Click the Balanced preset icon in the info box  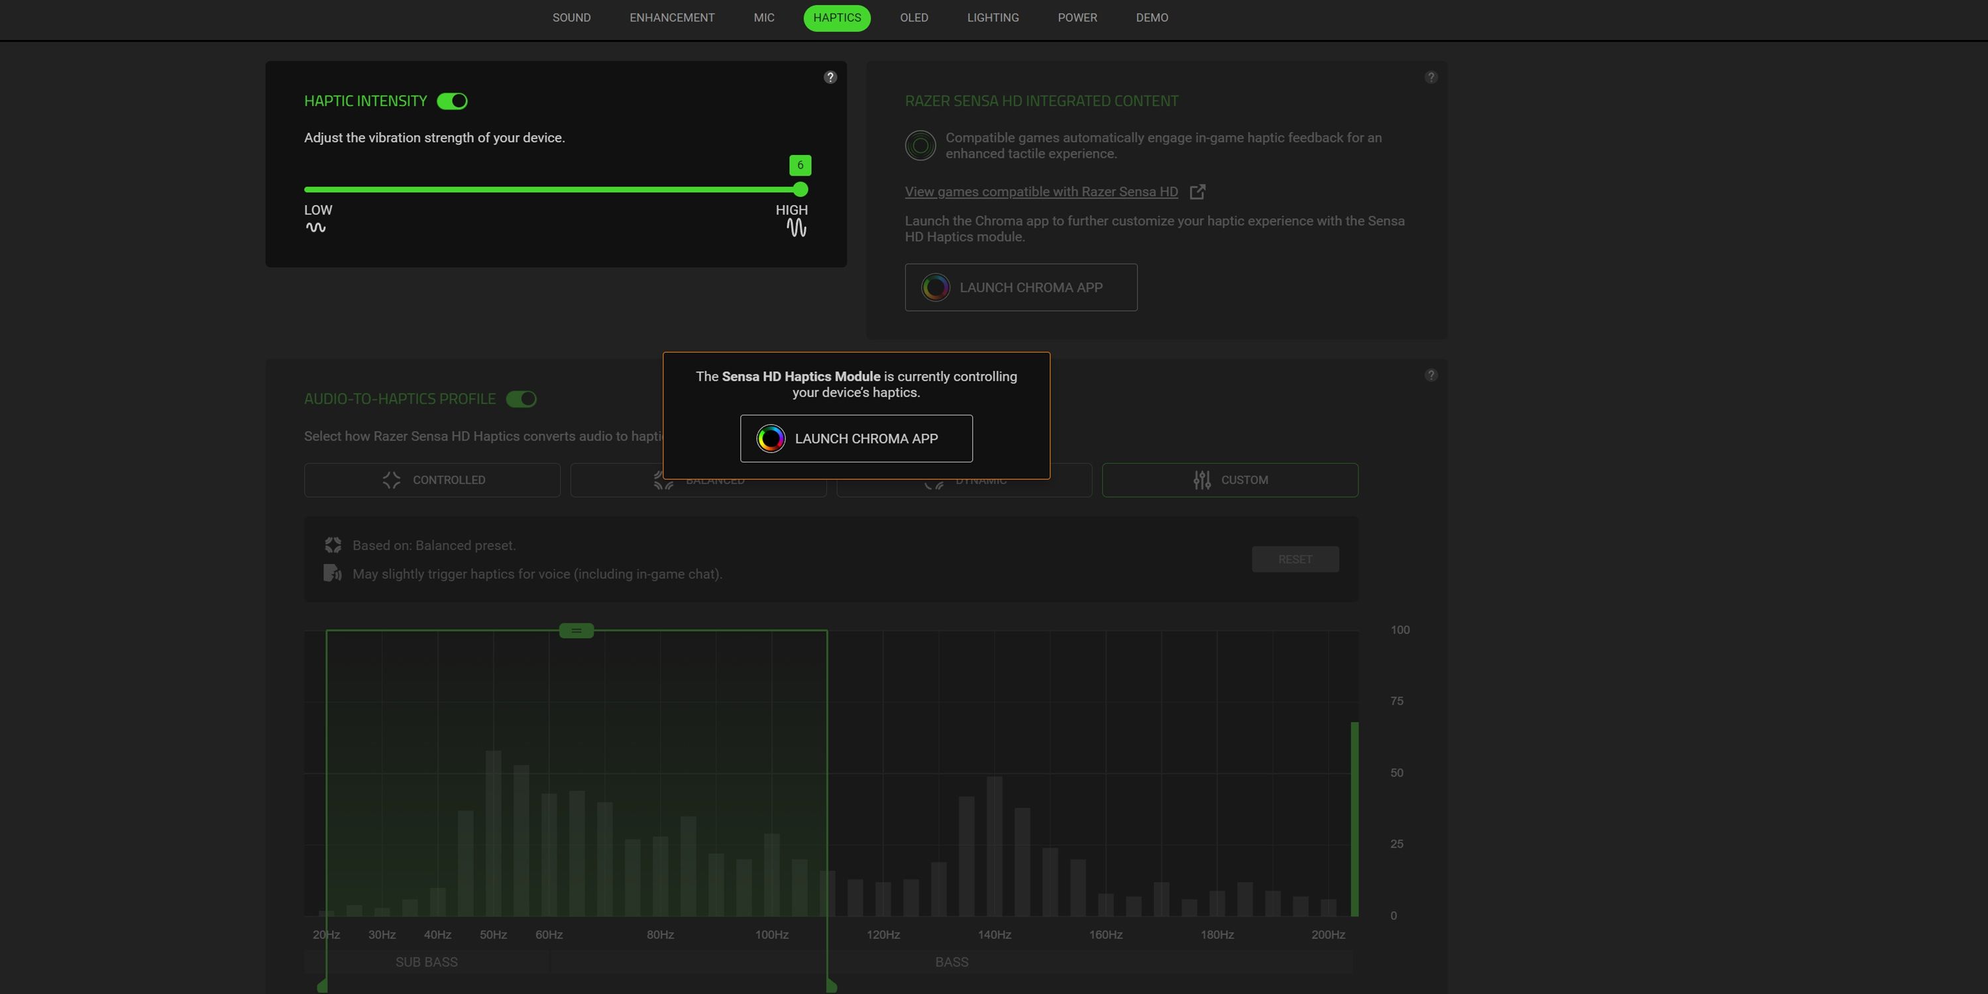coord(333,545)
